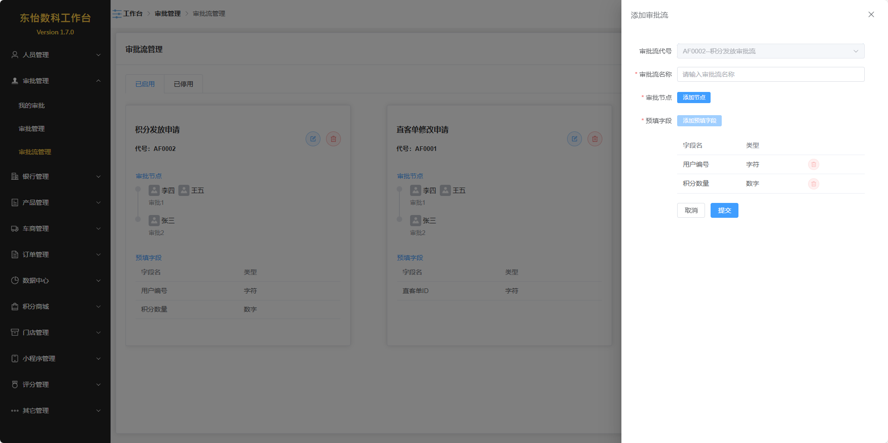Click the 取消 button
The width and height of the screenshot is (888, 443).
[x=691, y=210]
